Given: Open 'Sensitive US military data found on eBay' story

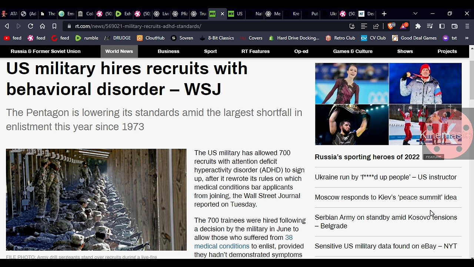Looking at the screenshot, I should click(386, 246).
